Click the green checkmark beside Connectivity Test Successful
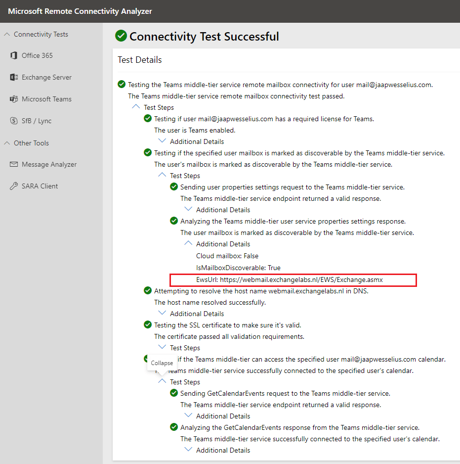 (x=121, y=36)
